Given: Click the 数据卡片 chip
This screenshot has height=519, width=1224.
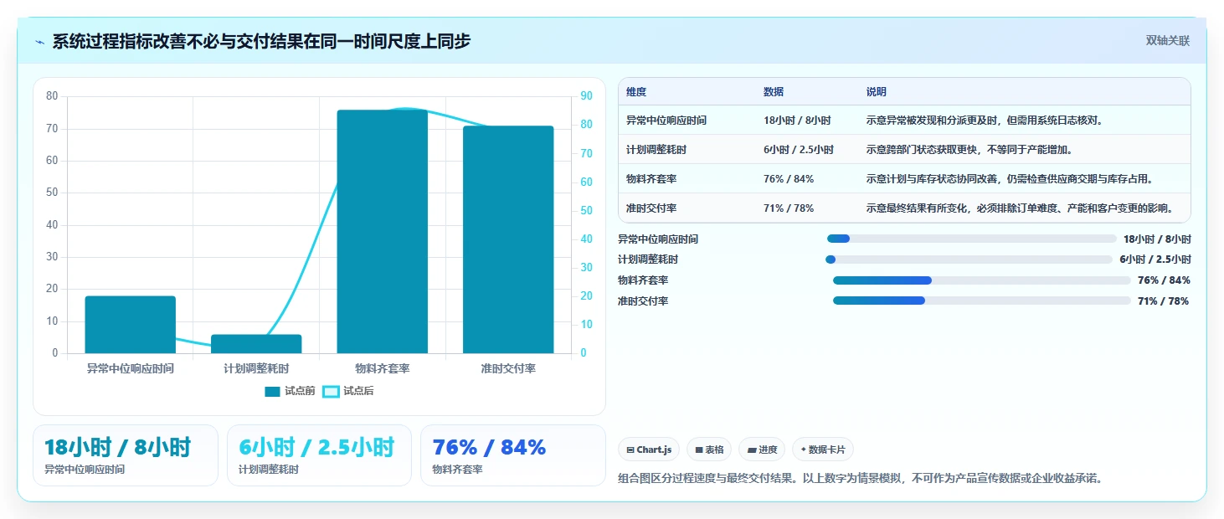Looking at the screenshot, I should pyautogui.click(x=822, y=450).
